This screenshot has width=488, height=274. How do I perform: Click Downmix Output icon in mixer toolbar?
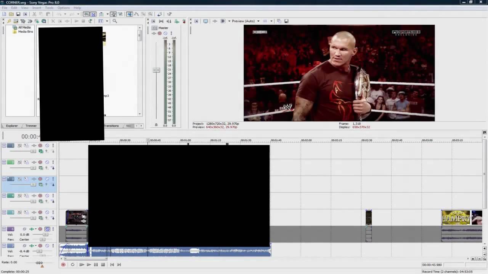[161, 21]
